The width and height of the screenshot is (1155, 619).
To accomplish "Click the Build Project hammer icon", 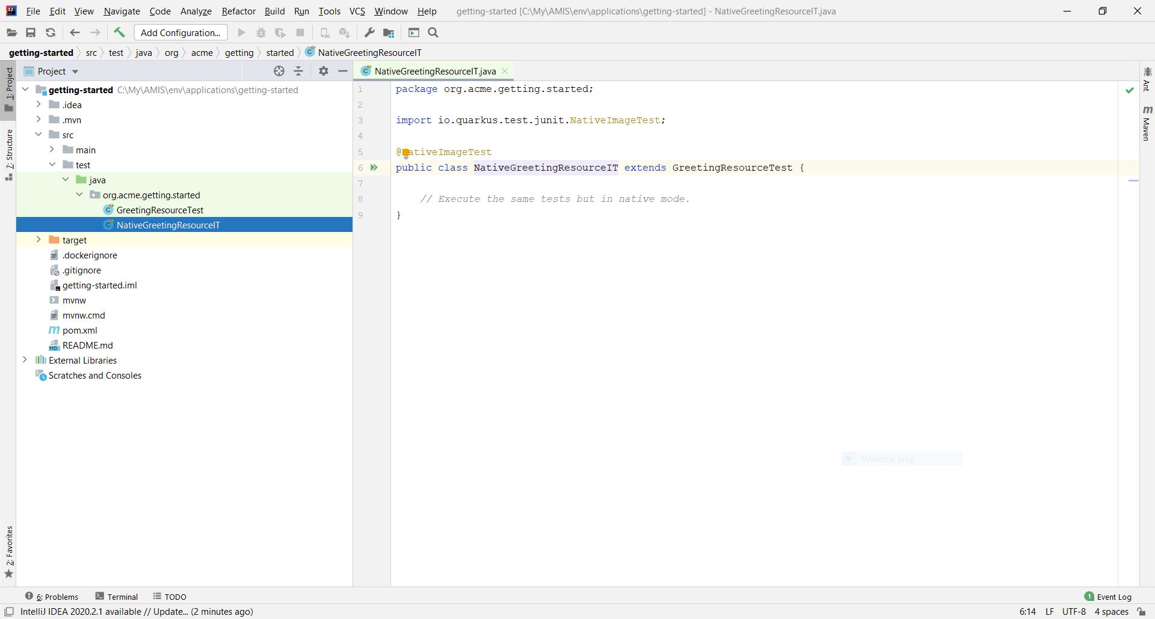I will [x=119, y=32].
